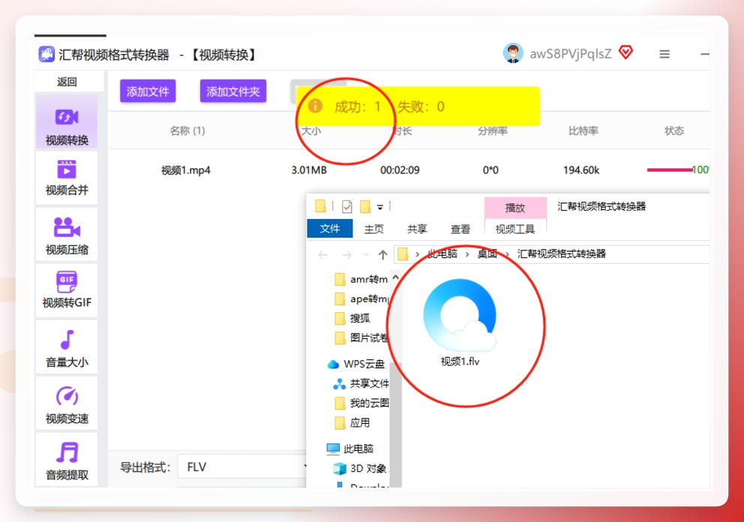The image size is (744, 522).
Task: Click the 0*0 resolution cell
Action: tap(490, 170)
